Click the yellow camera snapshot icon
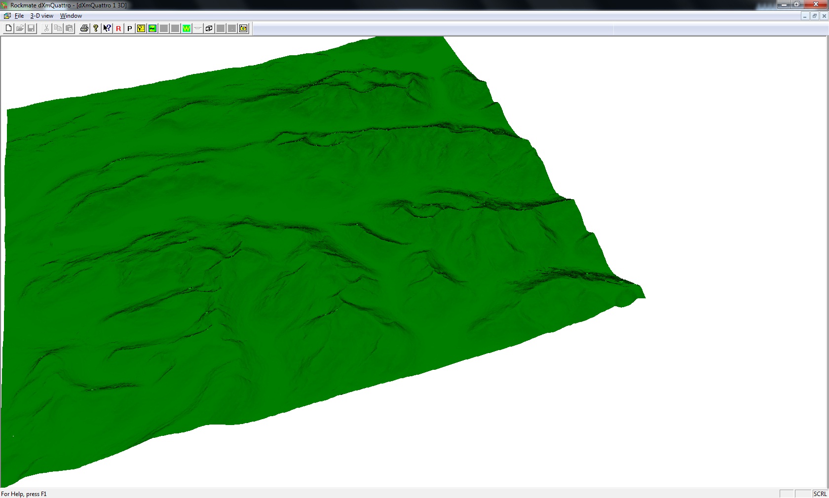The width and height of the screenshot is (829, 498). 243,29
